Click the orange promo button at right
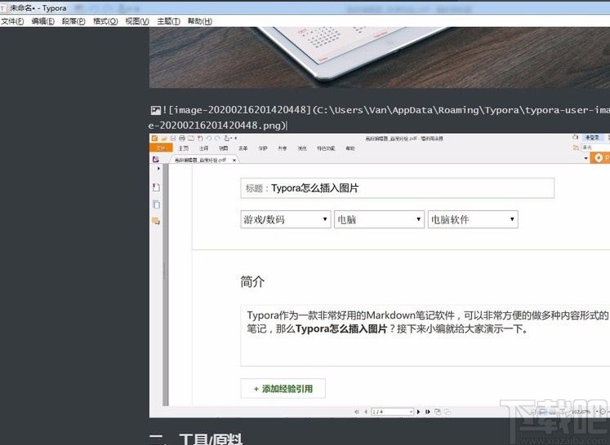 point(600,157)
